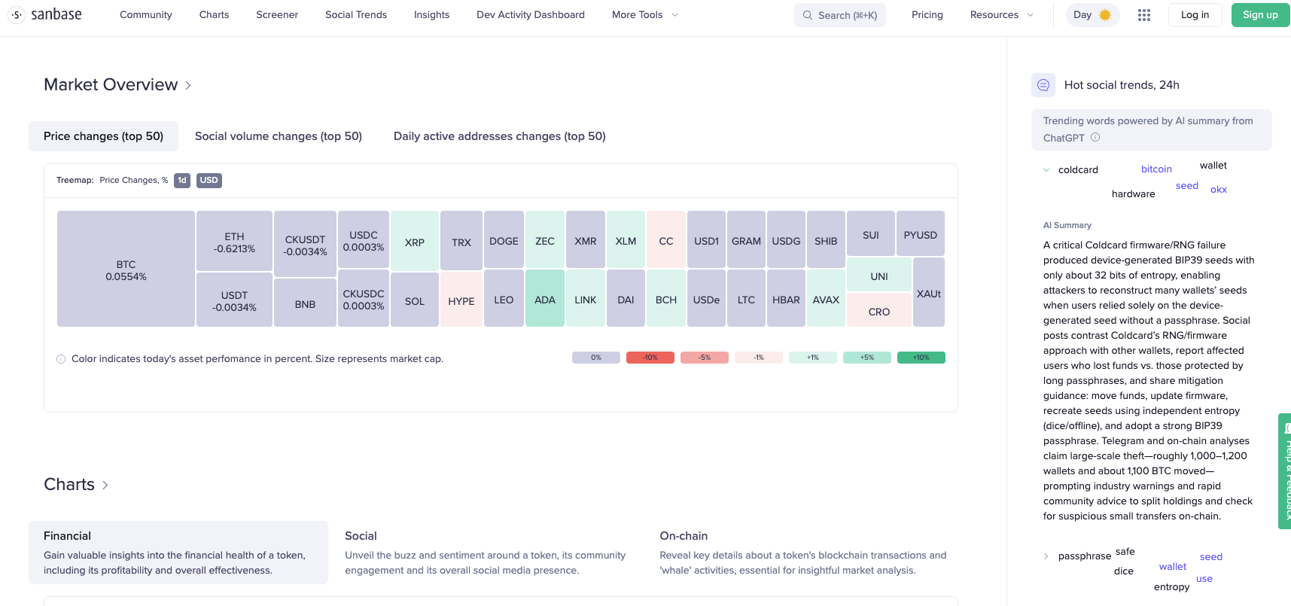The height and width of the screenshot is (606, 1291).
Task: Open Social Trends in navigation
Action: [356, 15]
